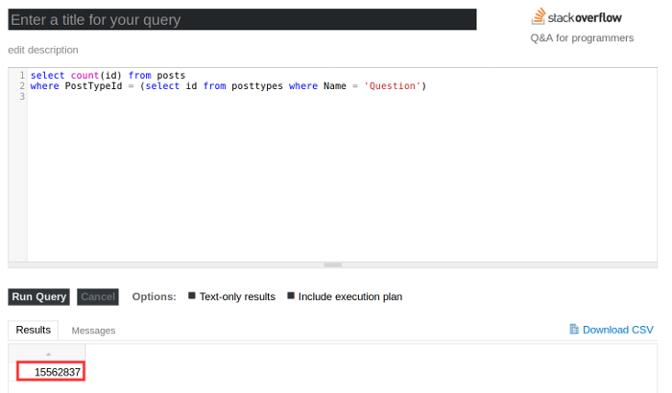The width and height of the screenshot is (672, 393).
Task: Click the Download CSV file icon
Action: 574,329
